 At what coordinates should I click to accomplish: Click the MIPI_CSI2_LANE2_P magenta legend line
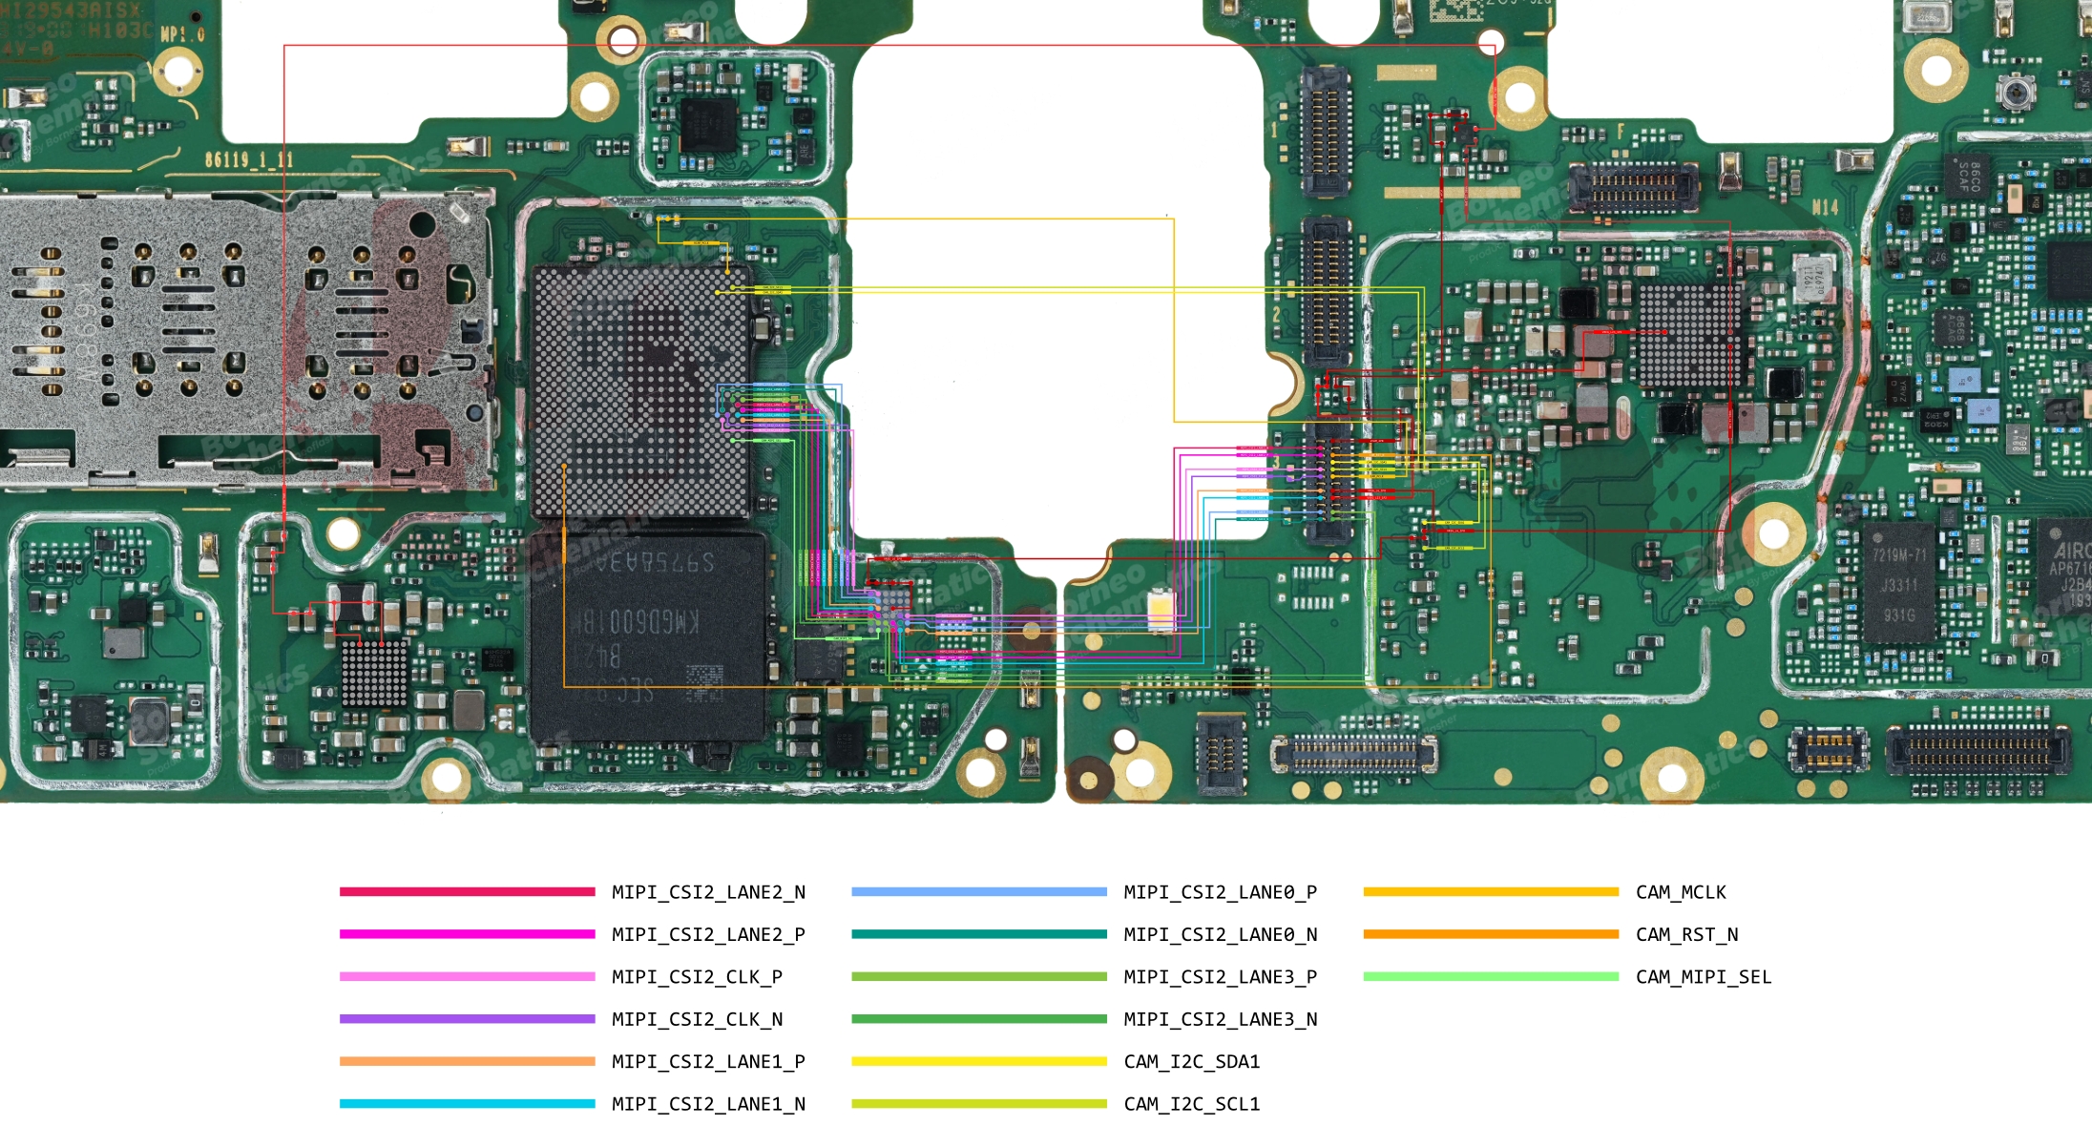[x=467, y=934]
